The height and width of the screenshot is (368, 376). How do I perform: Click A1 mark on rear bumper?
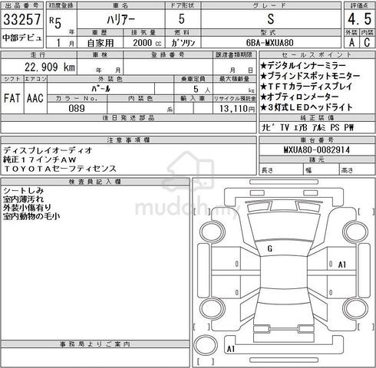[x=231, y=349]
